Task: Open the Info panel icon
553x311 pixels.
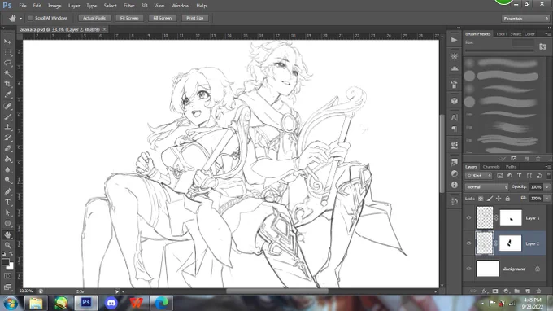Action: click(455, 185)
